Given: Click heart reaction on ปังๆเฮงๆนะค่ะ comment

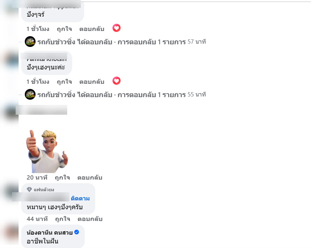Looking at the screenshot, I should [x=116, y=81].
